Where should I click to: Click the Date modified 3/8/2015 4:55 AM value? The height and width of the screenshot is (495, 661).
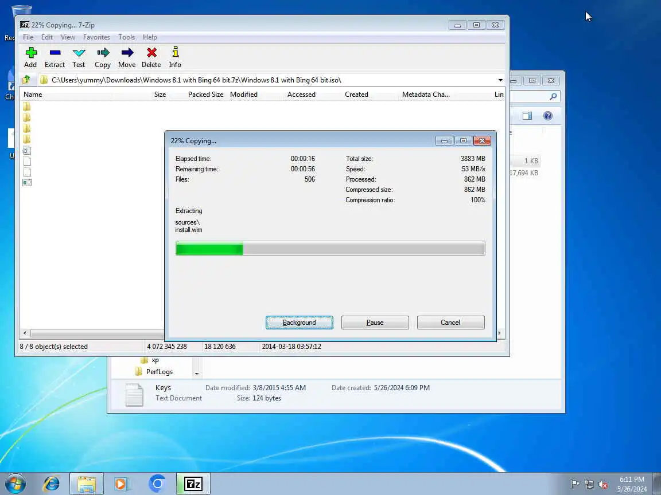tap(279, 388)
